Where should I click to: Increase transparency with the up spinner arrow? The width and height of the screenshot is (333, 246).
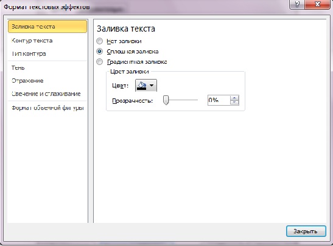(234, 98)
